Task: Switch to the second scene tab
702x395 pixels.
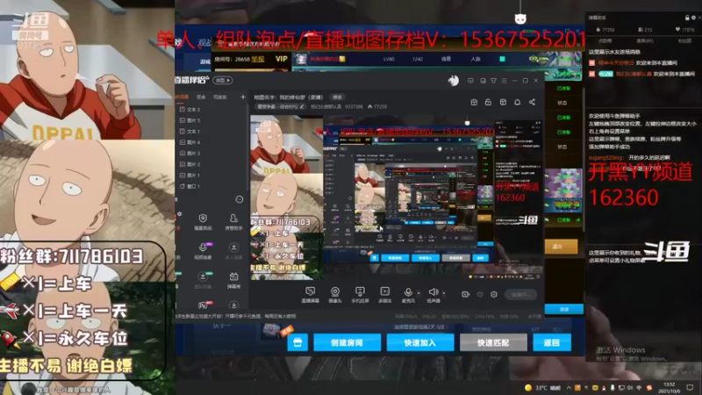Action: coord(201,97)
